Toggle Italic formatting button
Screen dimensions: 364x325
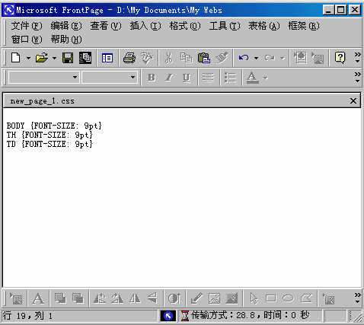pos(169,78)
